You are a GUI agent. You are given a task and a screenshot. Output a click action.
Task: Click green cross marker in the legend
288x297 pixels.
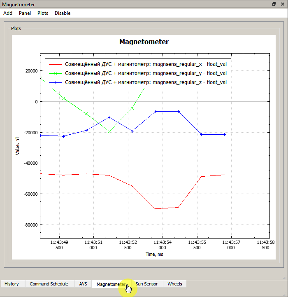click(x=55, y=73)
